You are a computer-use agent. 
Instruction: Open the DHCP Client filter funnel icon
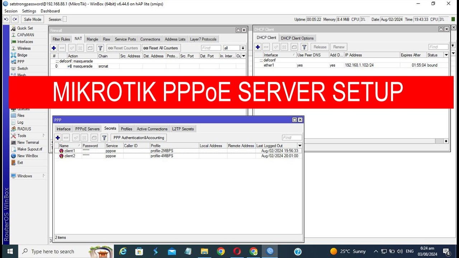pos(304,47)
